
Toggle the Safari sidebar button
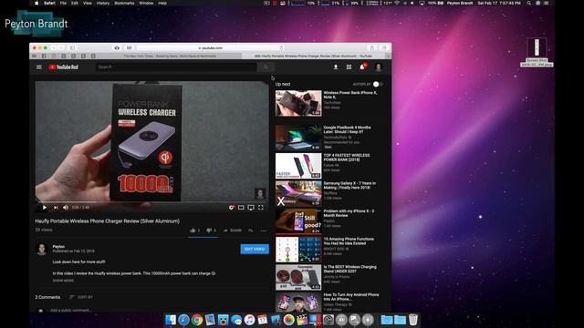[x=72, y=48]
